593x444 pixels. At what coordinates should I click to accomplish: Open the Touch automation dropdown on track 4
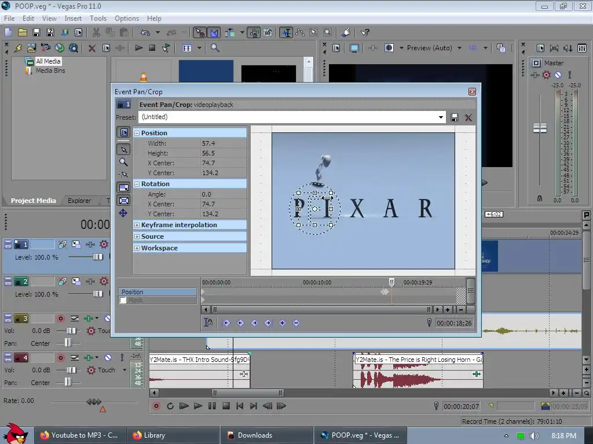click(x=124, y=370)
